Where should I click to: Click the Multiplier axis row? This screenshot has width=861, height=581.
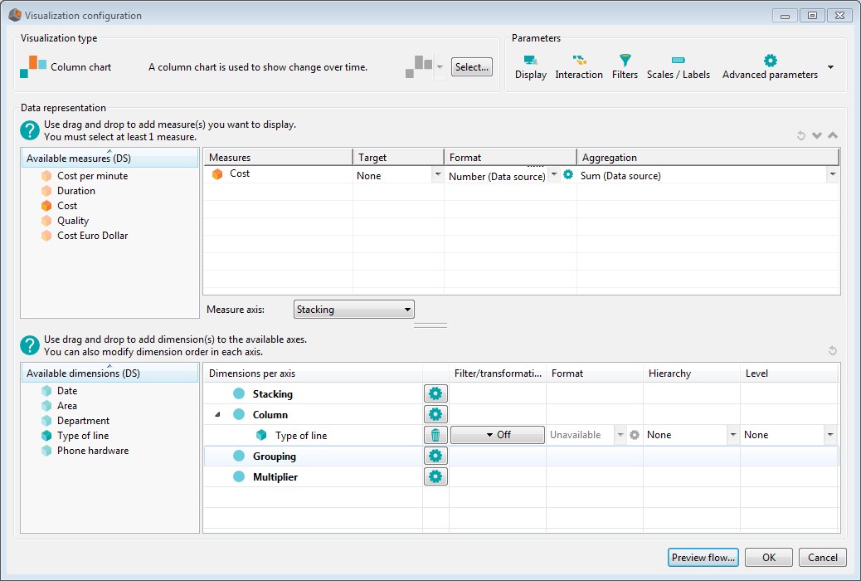point(275,477)
